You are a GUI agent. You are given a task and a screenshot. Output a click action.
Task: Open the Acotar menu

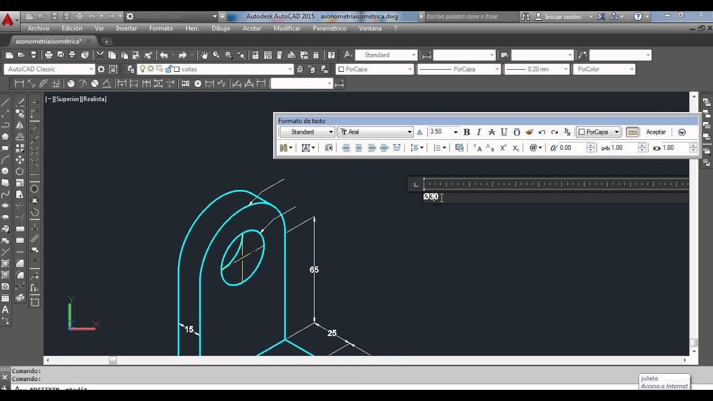252,28
